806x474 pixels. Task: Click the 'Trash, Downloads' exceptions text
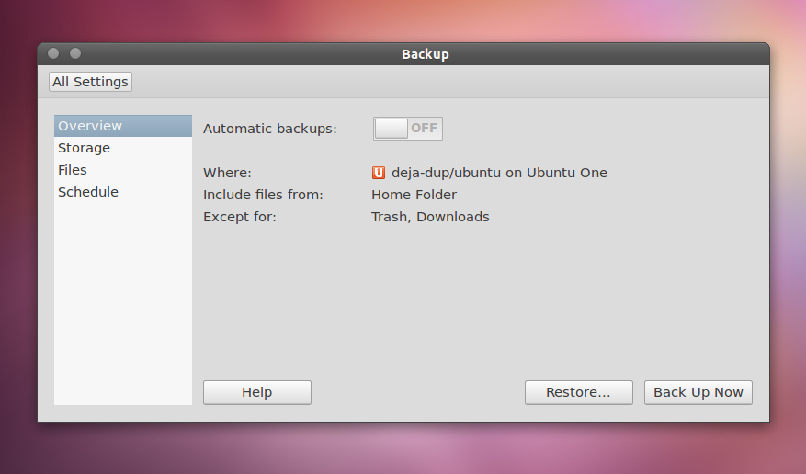click(430, 217)
